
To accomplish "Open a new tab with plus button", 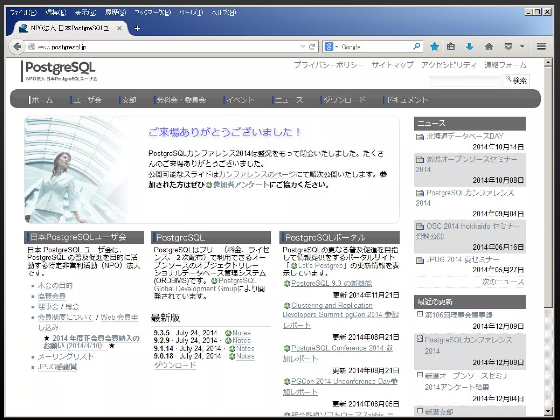I will (137, 28).
